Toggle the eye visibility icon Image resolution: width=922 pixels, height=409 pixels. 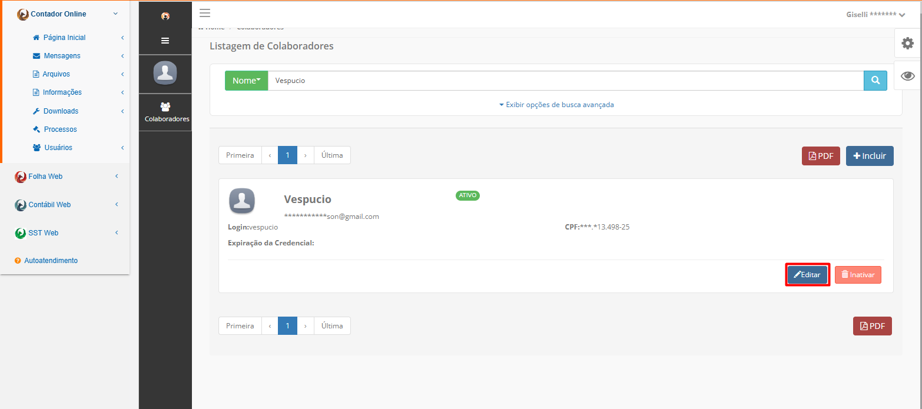[908, 75]
